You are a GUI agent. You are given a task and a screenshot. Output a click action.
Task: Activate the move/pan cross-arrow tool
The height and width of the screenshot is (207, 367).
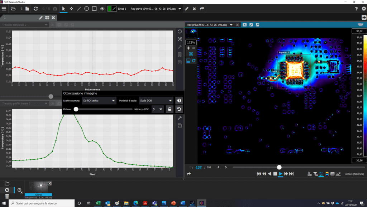pos(71,9)
